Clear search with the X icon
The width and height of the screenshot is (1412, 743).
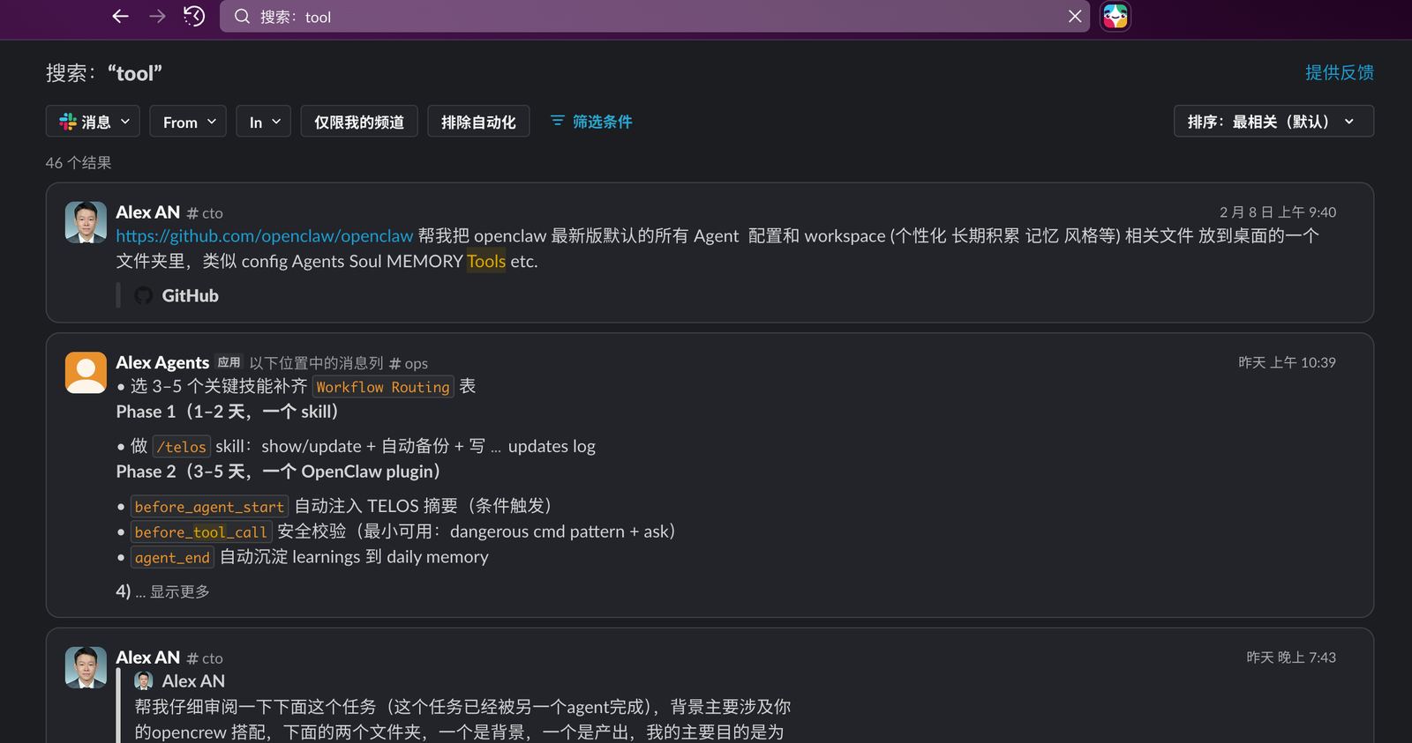click(1075, 17)
